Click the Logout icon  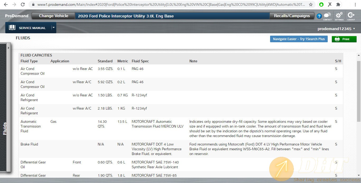click(351, 16)
